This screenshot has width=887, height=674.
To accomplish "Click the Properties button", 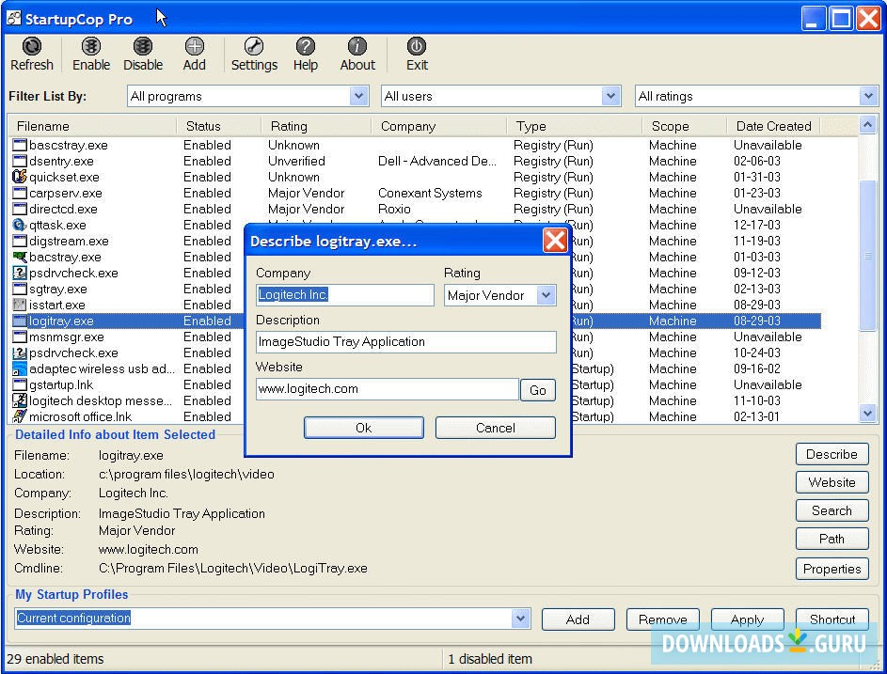I will [x=832, y=569].
